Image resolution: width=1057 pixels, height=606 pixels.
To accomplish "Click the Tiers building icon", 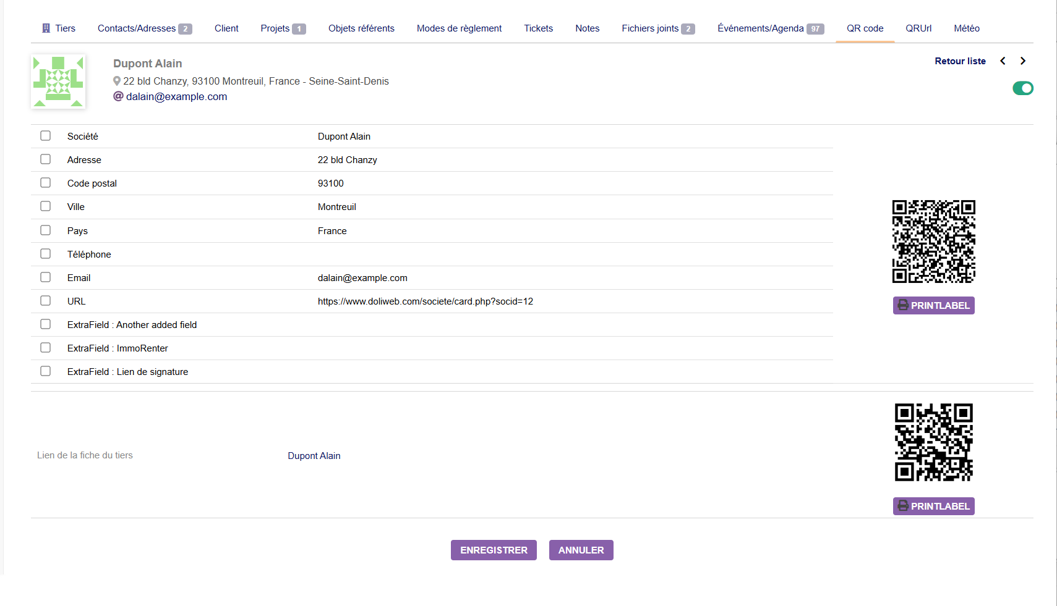I will point(46,28).
